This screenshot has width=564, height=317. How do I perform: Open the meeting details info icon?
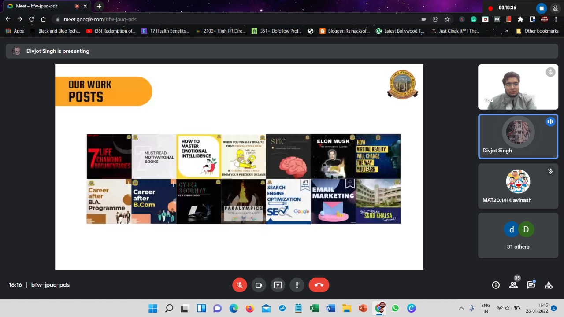pyautogui.click(x=496, y=285)
